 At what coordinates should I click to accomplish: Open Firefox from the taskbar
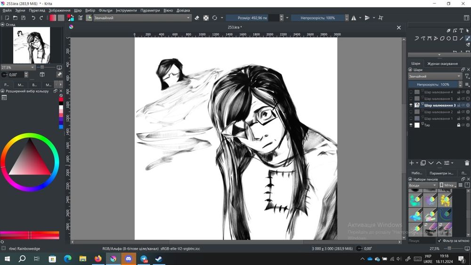click(98, 259)
